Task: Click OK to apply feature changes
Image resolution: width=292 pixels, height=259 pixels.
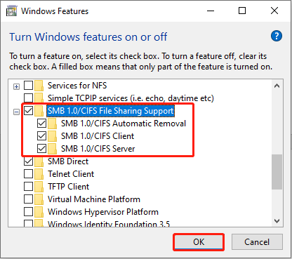Action: [199, 242]
